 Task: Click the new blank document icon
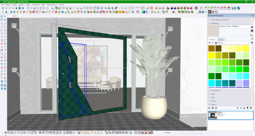click(3, 12)
